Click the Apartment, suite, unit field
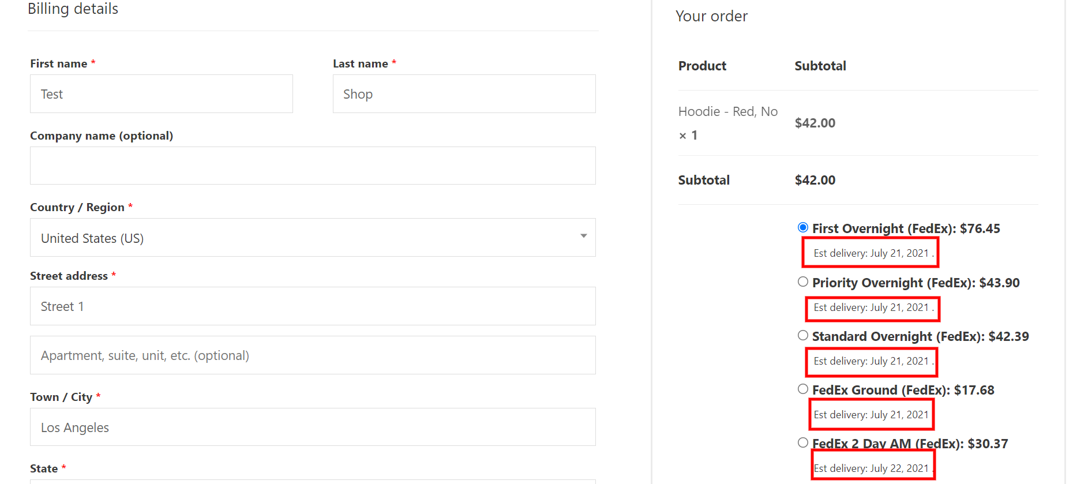The width and height of the screenshot is (1073, 484). click(312, 355)
